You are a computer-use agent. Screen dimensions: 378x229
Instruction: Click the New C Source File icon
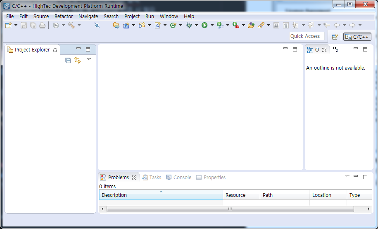[x=158, y=25]
